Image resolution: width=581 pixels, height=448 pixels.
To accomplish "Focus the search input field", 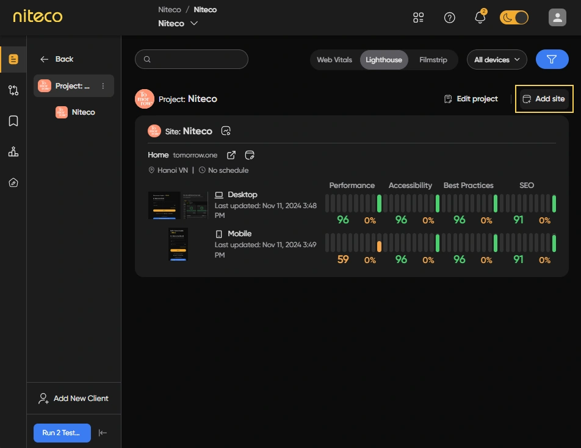I will [192, 59].
